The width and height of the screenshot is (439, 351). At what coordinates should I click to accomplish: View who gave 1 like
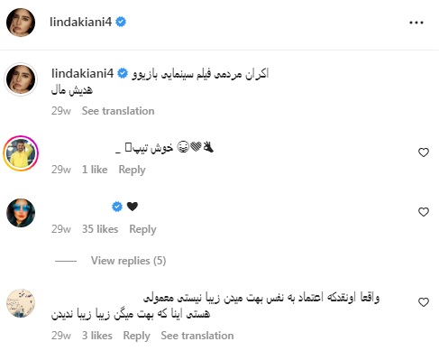(95, 170)
